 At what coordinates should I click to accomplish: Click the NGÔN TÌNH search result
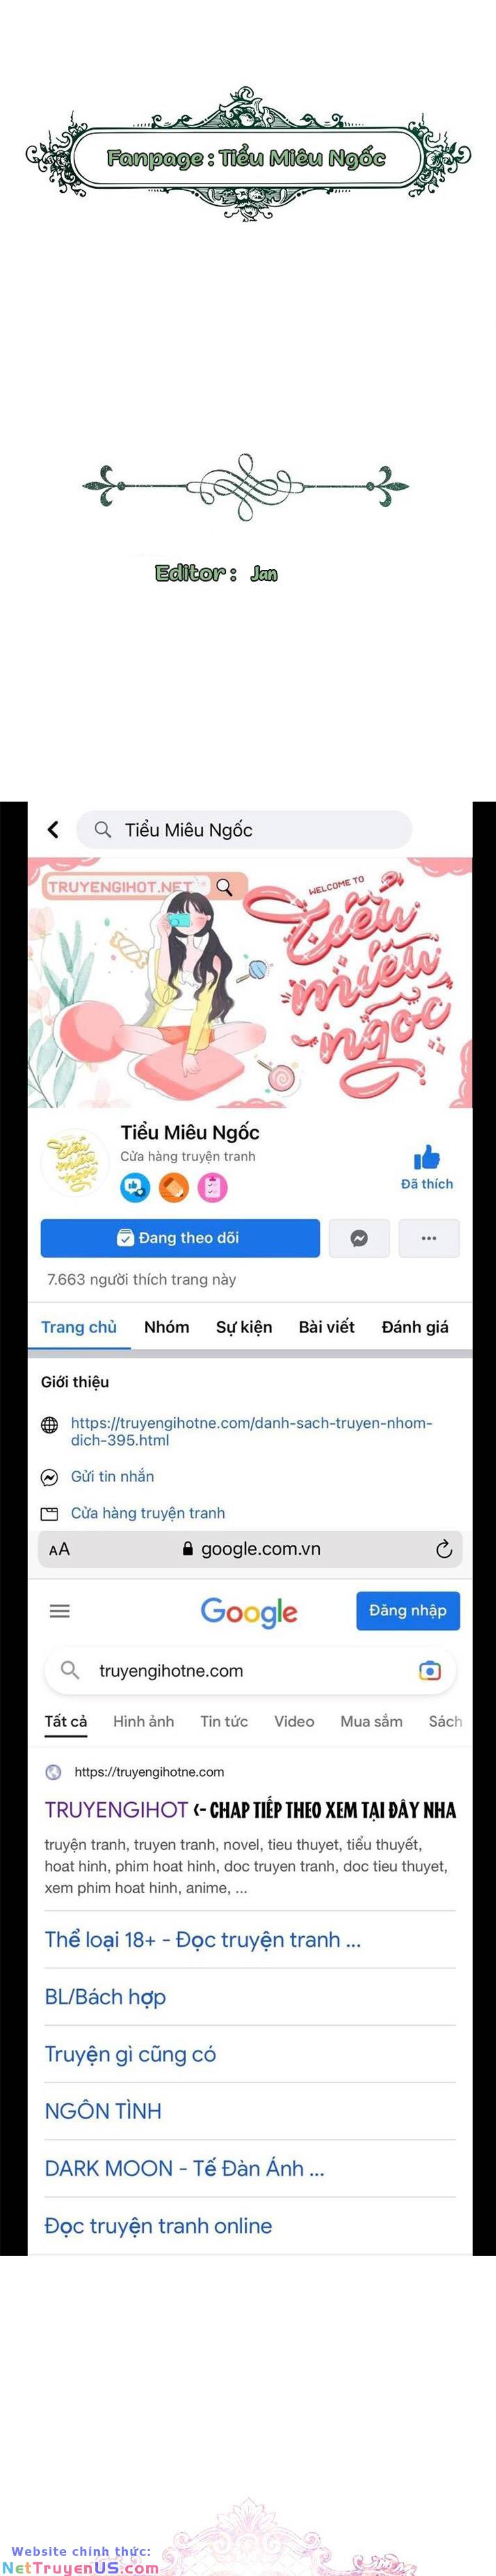tap(103, 2111)
